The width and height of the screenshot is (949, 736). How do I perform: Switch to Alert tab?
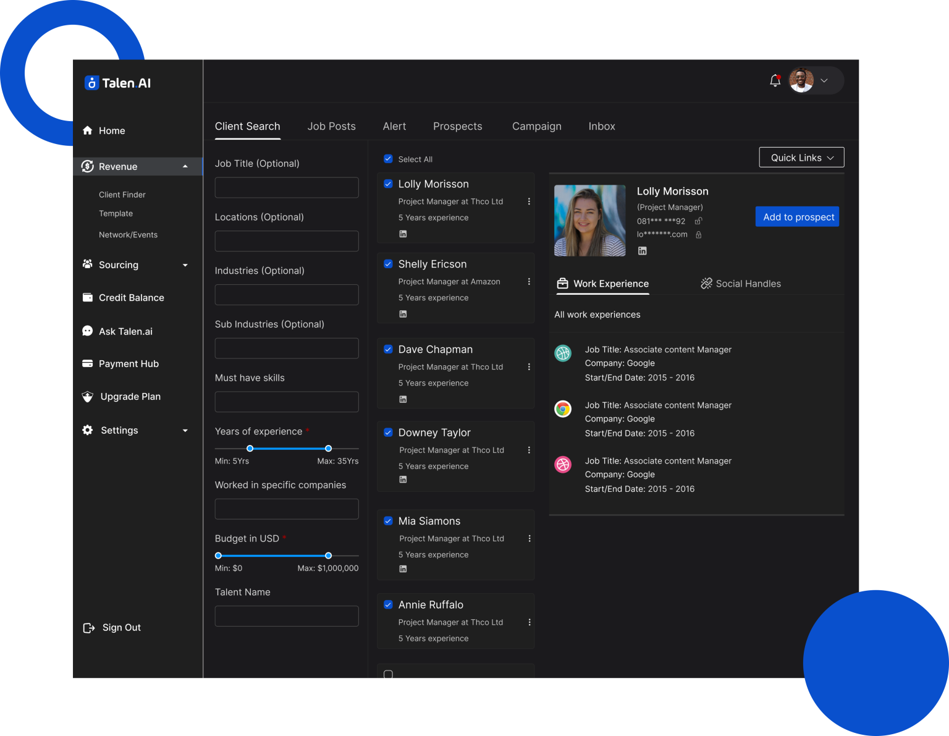click(x=394, y=126)
